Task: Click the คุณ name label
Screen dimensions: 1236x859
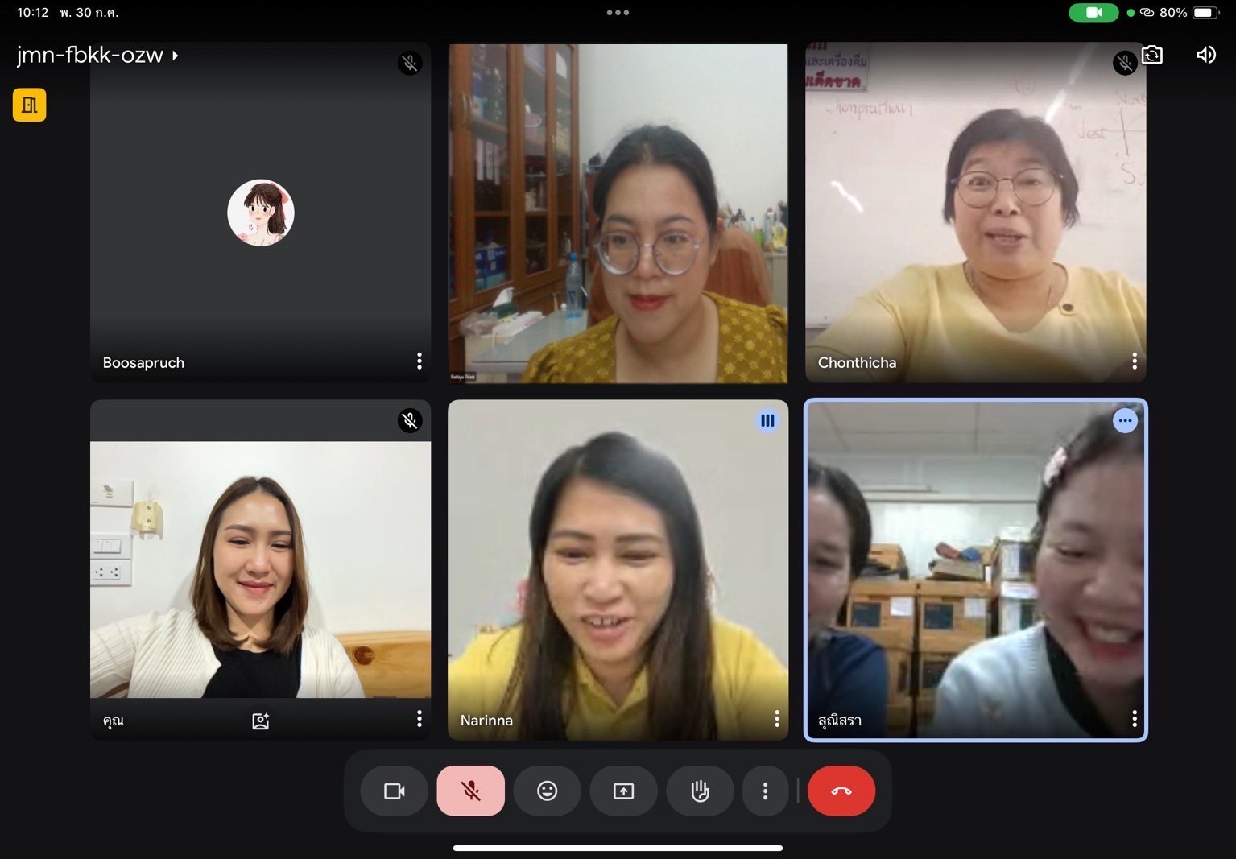Action: 114,720
